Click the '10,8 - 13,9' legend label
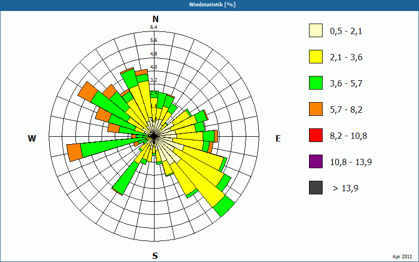Viewport: 419px width, 262px height. (351, 162)
